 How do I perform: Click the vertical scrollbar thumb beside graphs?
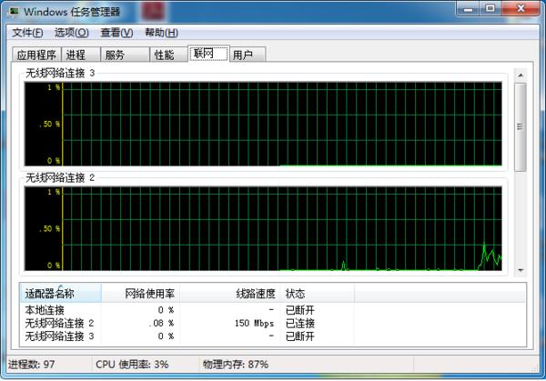(x=521, y=127)
